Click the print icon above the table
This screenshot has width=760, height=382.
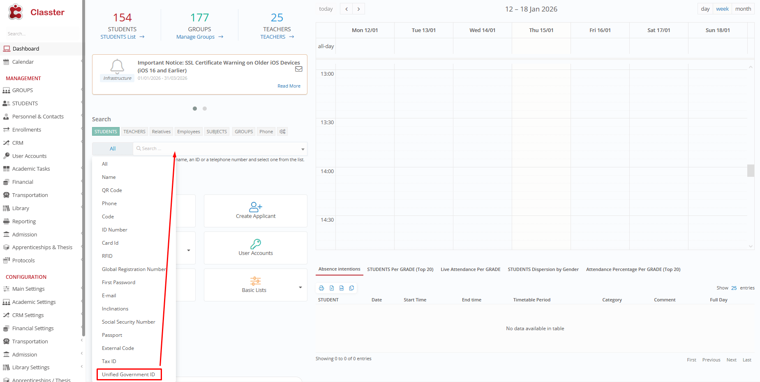point(321,288)
